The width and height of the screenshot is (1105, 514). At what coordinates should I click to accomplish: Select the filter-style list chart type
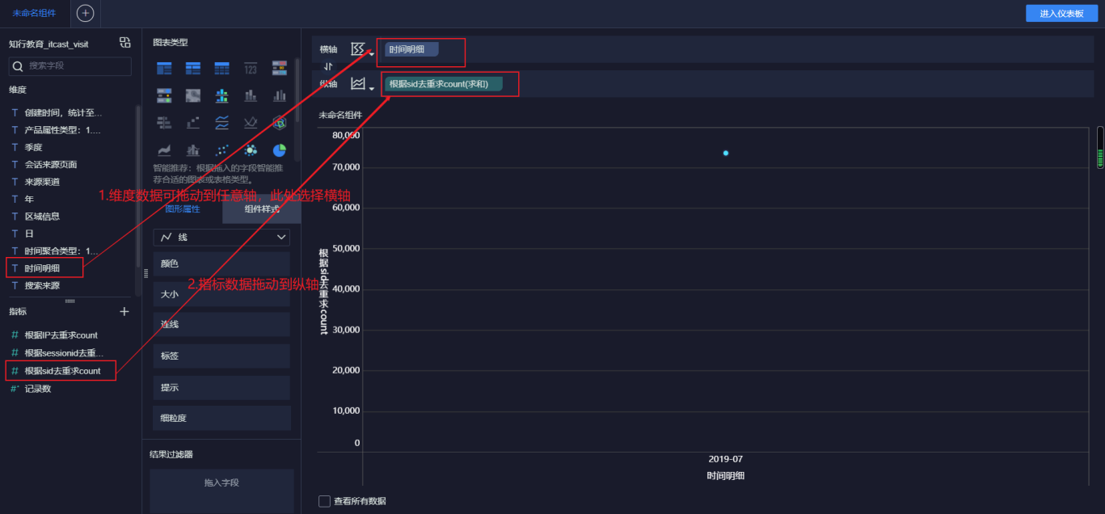[x=164, y=95]
